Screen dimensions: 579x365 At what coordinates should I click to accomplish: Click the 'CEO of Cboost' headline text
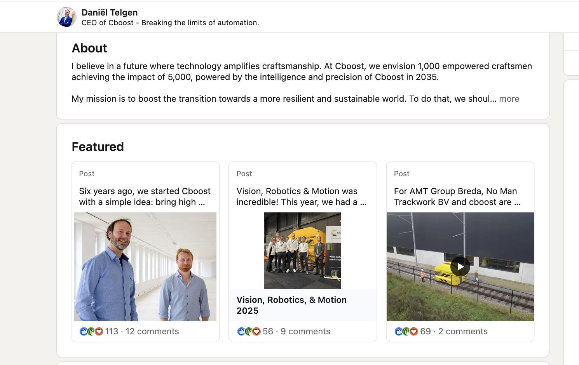[170, 23]
